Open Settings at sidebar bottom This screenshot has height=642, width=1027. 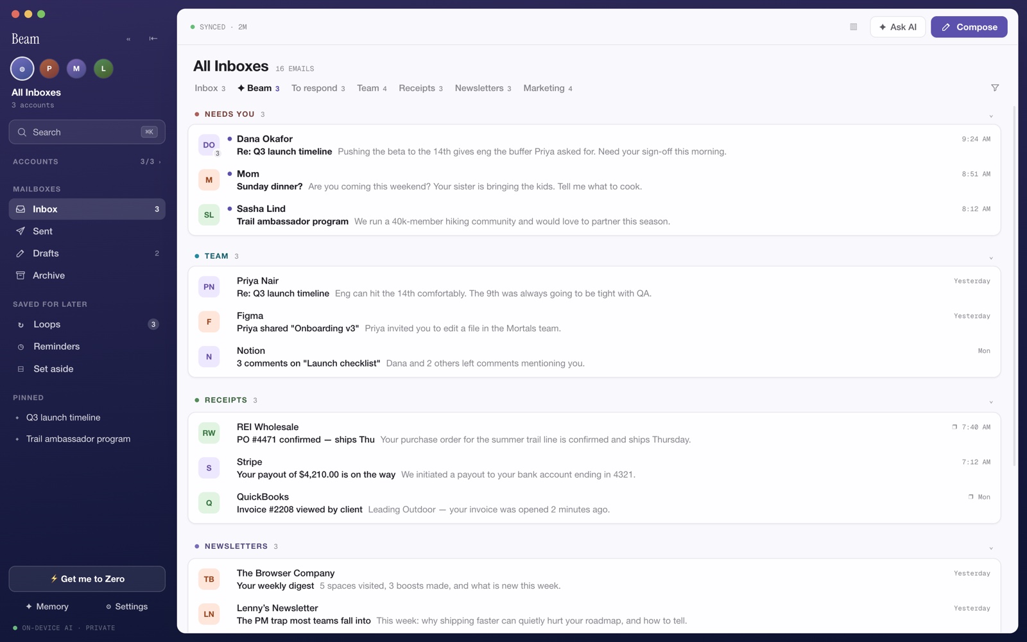(126, 607)
